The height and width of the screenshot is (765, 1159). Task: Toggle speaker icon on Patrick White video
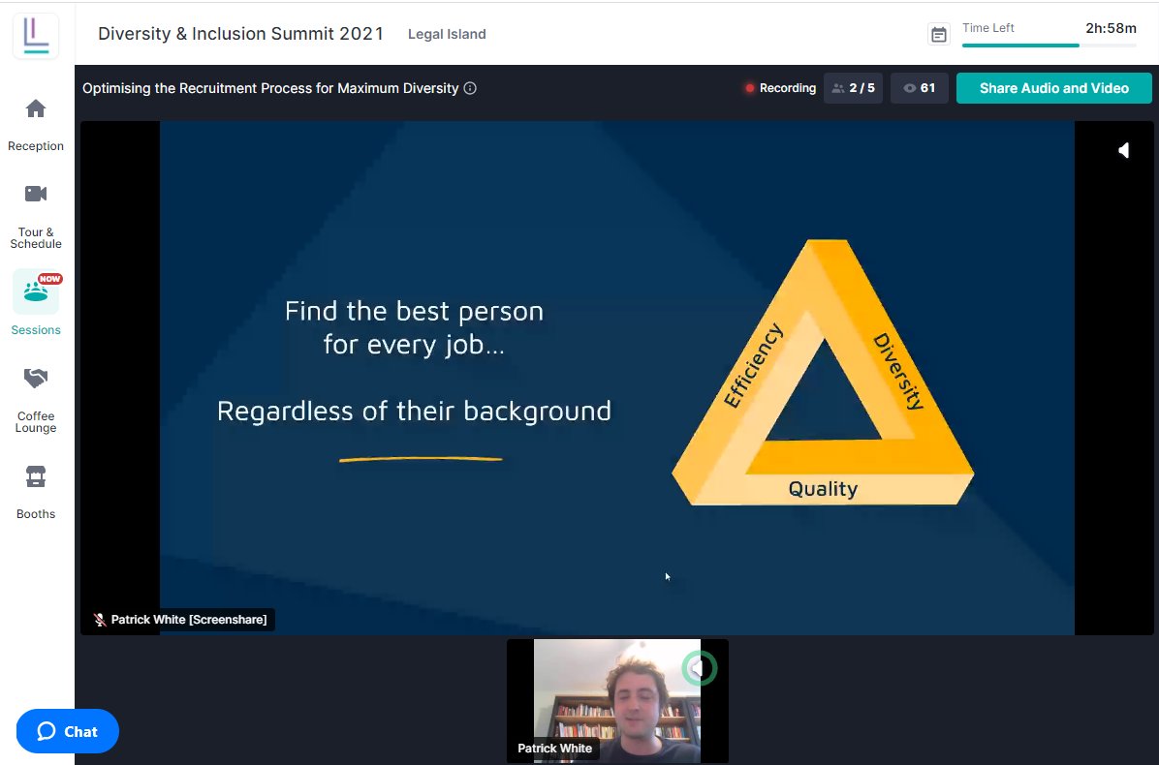(699, 668)
